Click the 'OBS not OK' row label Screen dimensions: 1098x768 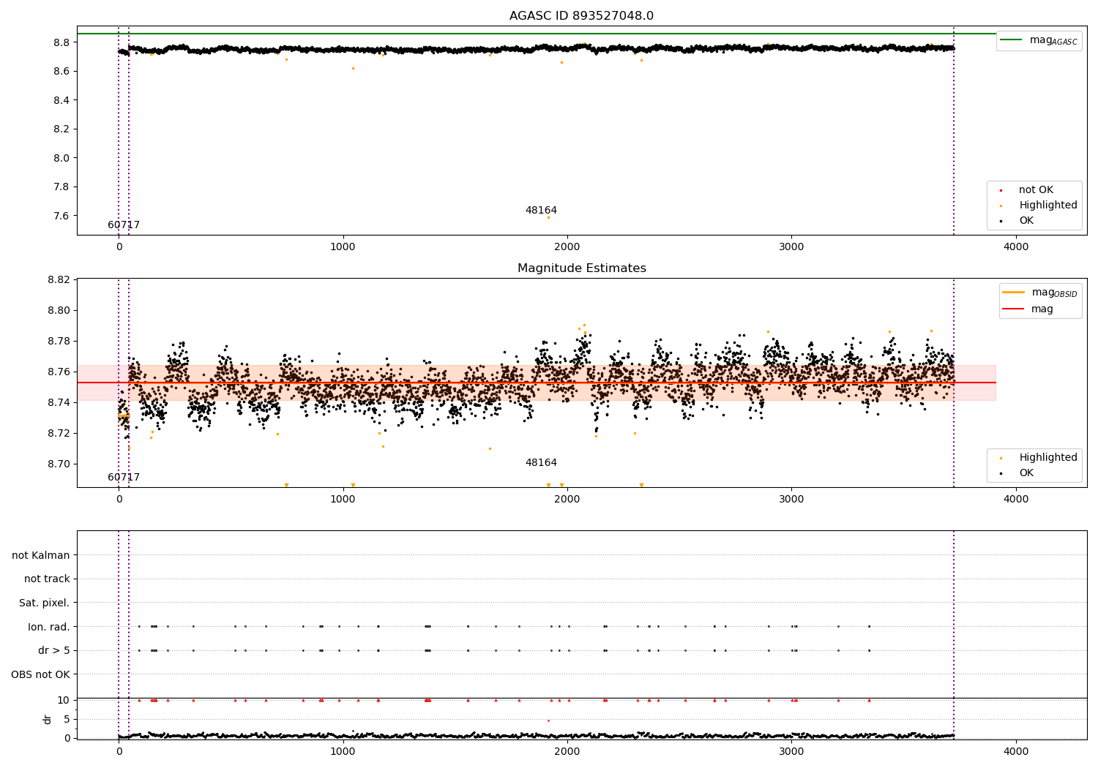[40, 675]
